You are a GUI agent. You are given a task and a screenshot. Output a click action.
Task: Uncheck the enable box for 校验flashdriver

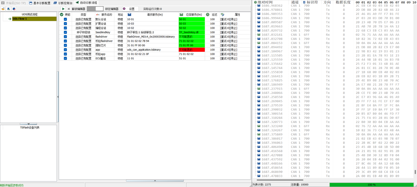[65, 41]
